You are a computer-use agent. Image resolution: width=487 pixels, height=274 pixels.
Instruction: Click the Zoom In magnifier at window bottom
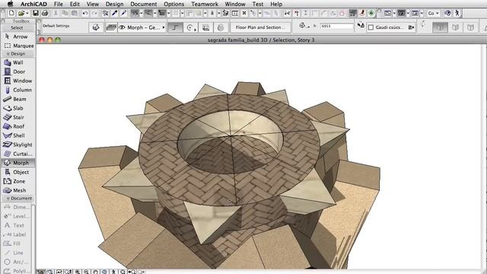point(78,272)
